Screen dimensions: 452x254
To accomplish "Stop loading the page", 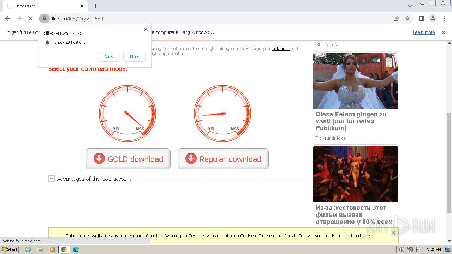I will tap(30, 18).
